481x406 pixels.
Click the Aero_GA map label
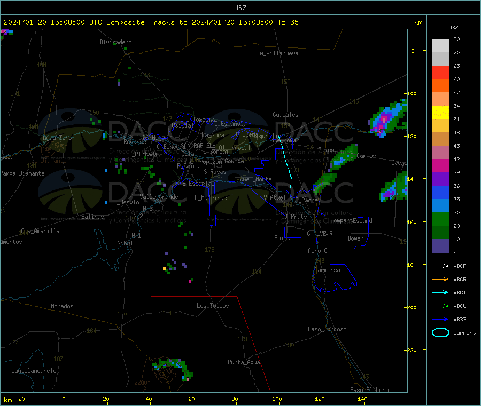[x=320, y=251]
